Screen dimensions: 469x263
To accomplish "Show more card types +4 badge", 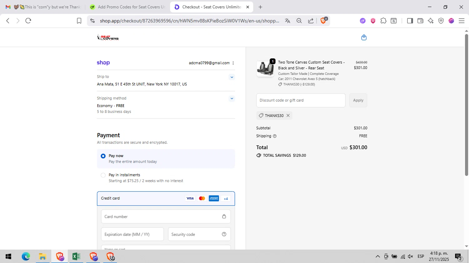I will (226, 198).
